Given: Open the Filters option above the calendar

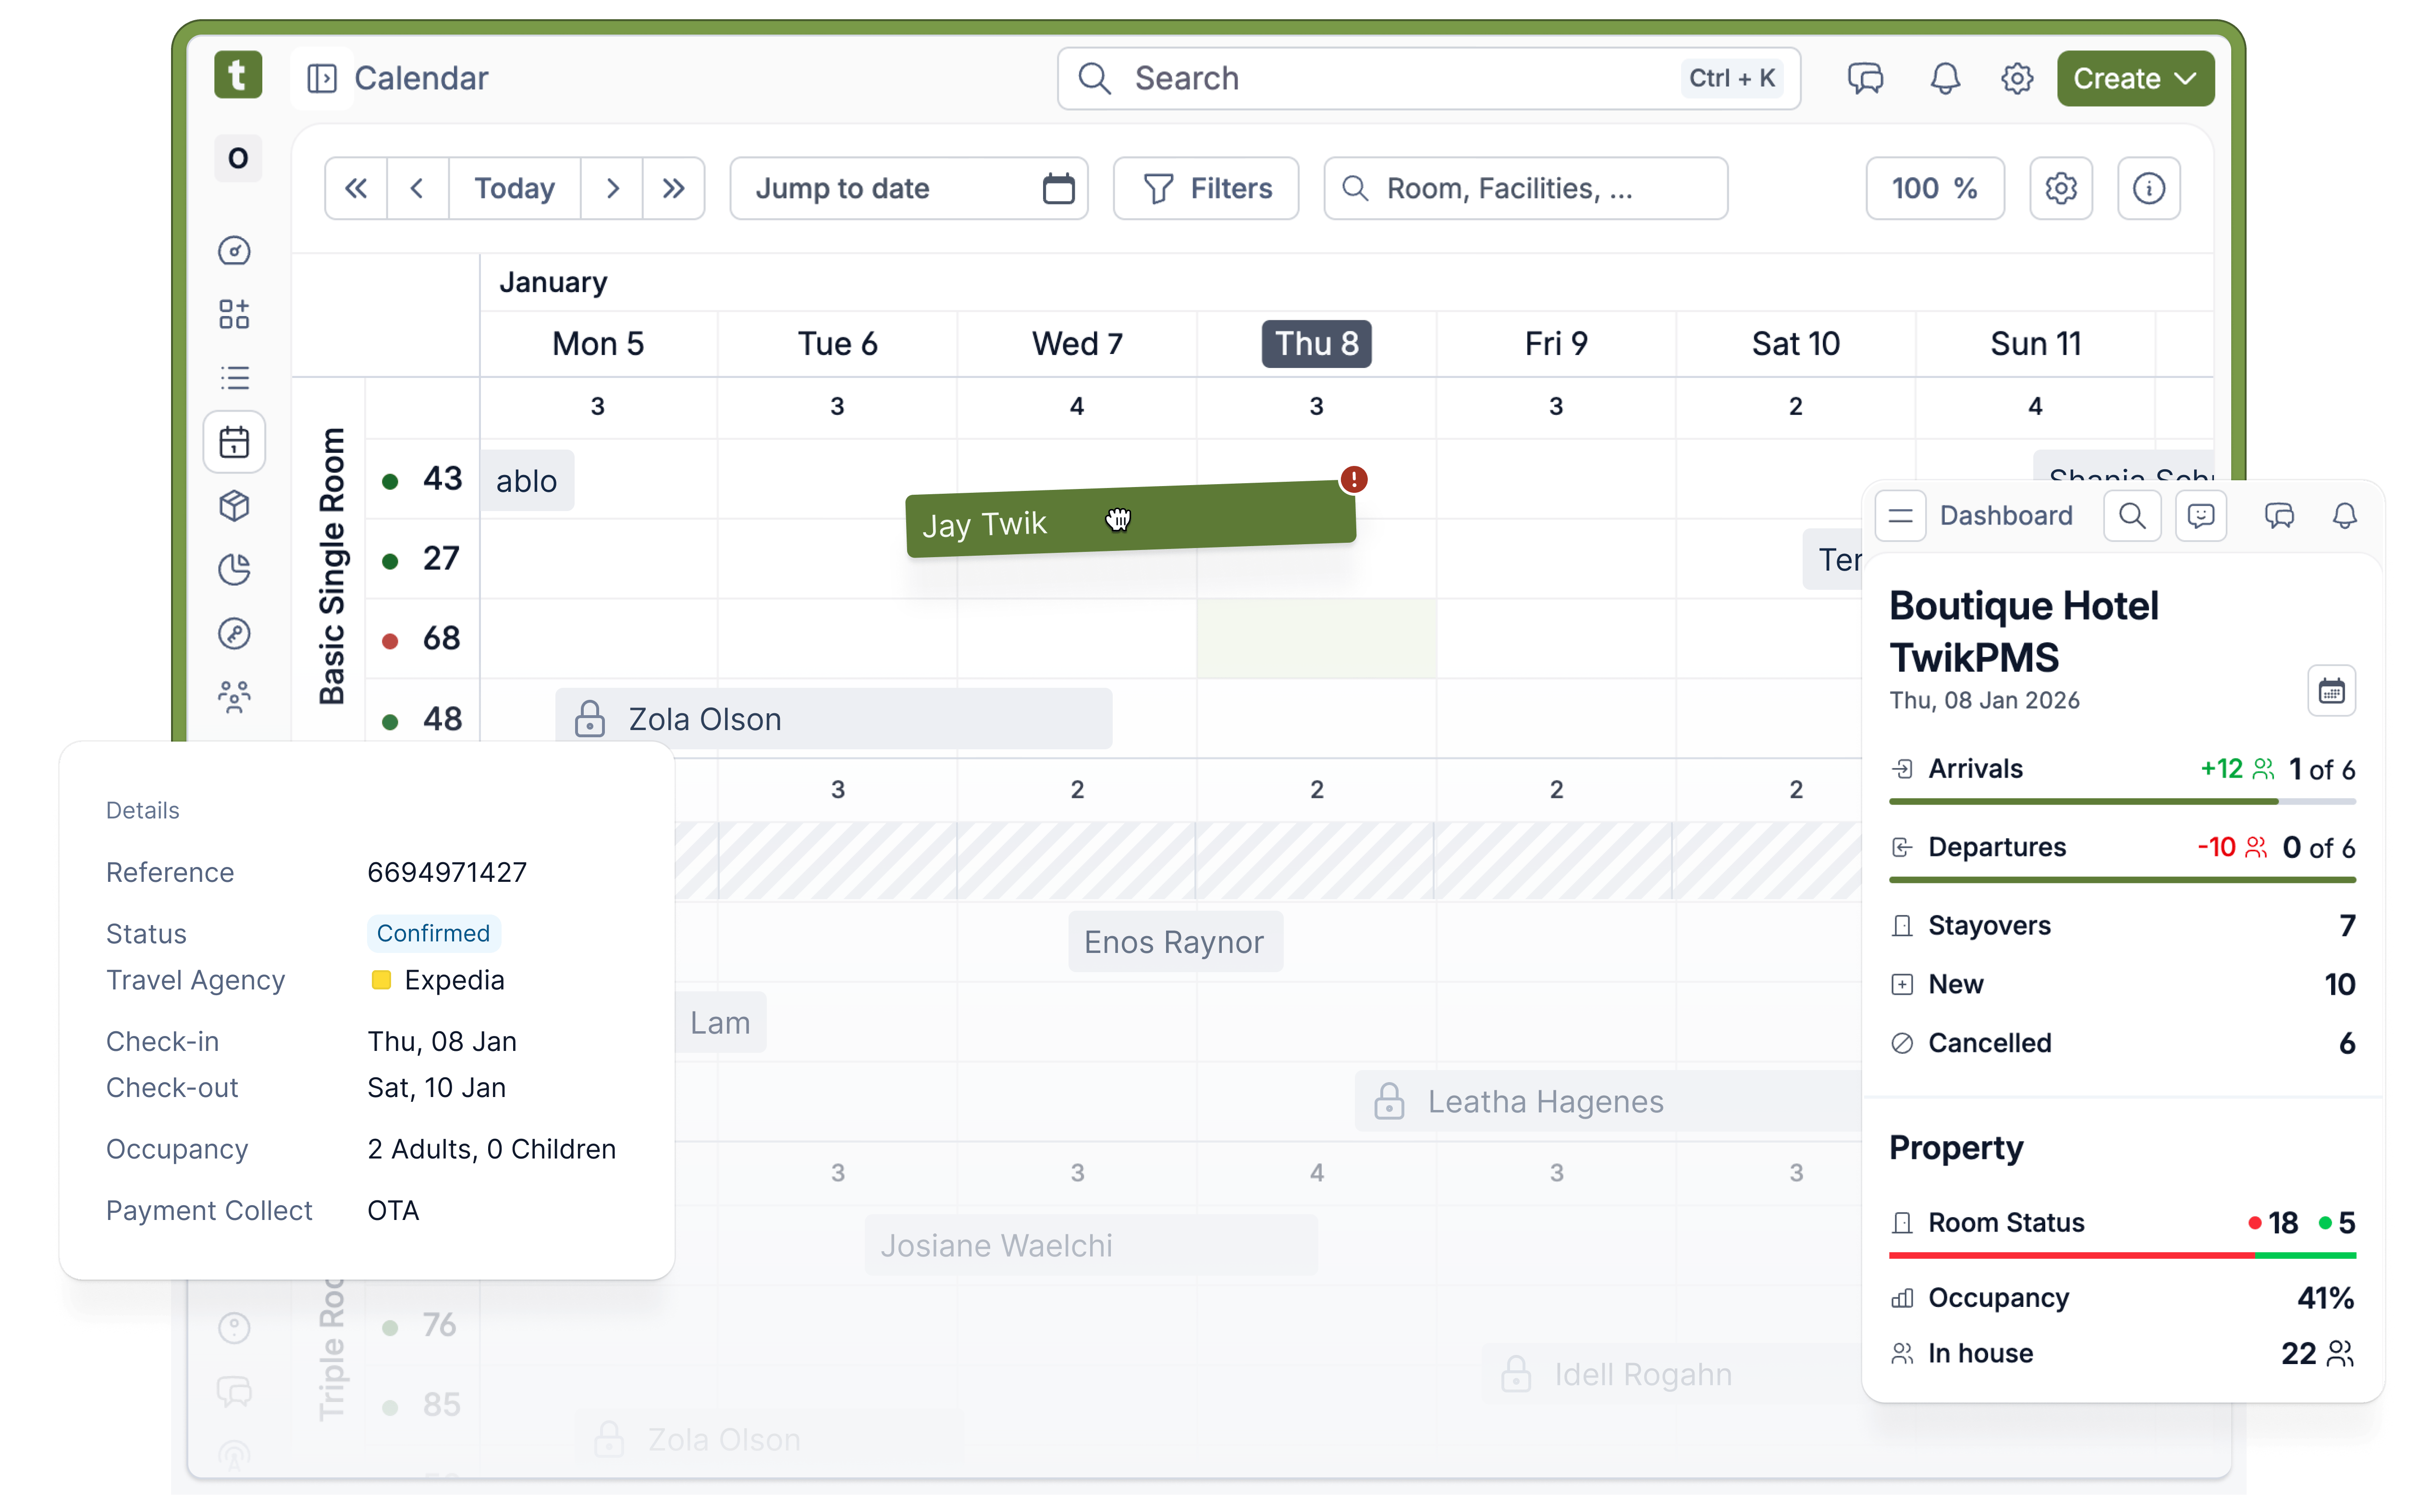Looking at the screenshot, I should pos(1206,188).
